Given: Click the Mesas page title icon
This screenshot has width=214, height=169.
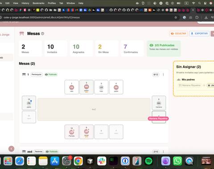Looking at the screenshot, I should (22, 34).
